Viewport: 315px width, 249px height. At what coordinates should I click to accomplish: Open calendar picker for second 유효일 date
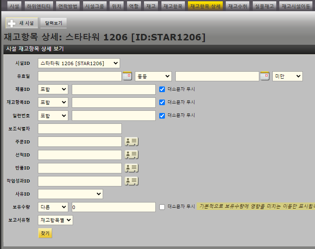(265, 76)
